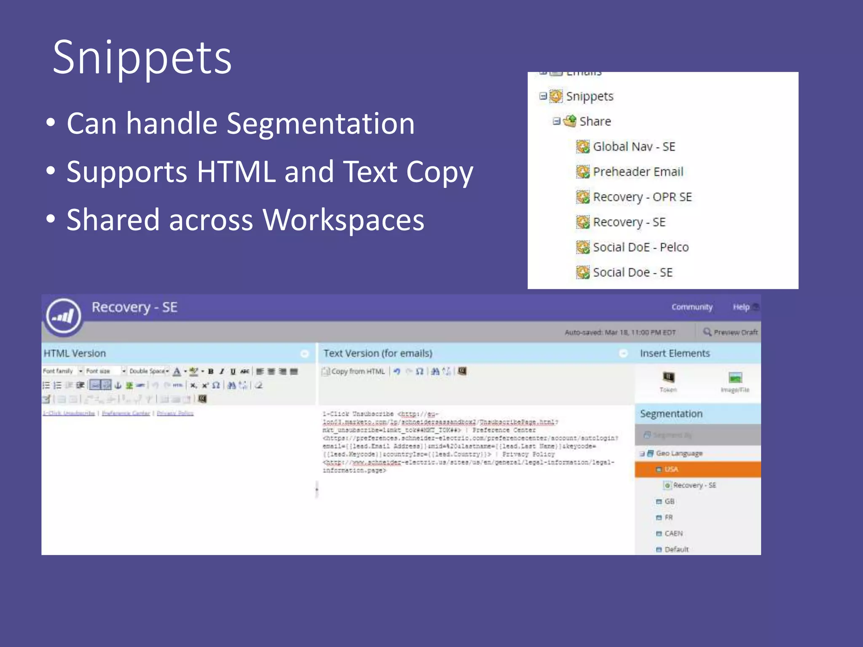Select Social Doe - SE snippet
Image resolution: width=863 pixels, height=647 pixels.
tap(624, 273)
